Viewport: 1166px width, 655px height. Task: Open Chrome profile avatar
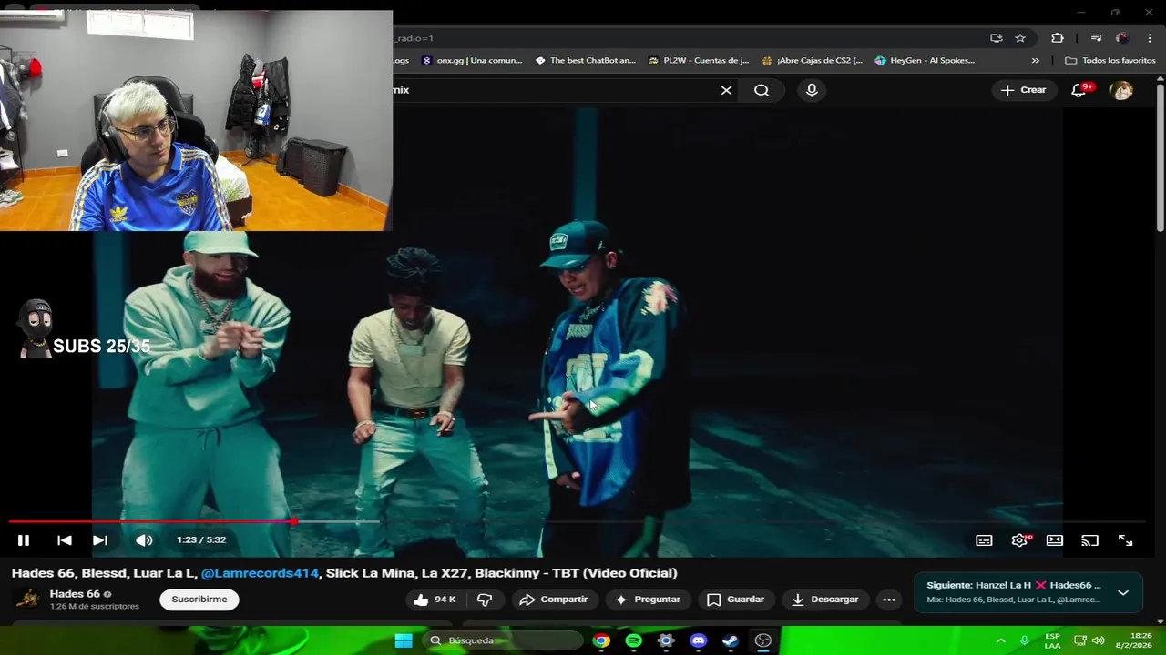(x=1122, y=38)
